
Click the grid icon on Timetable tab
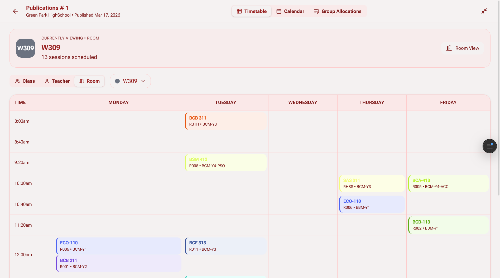(x=239, y=11)
